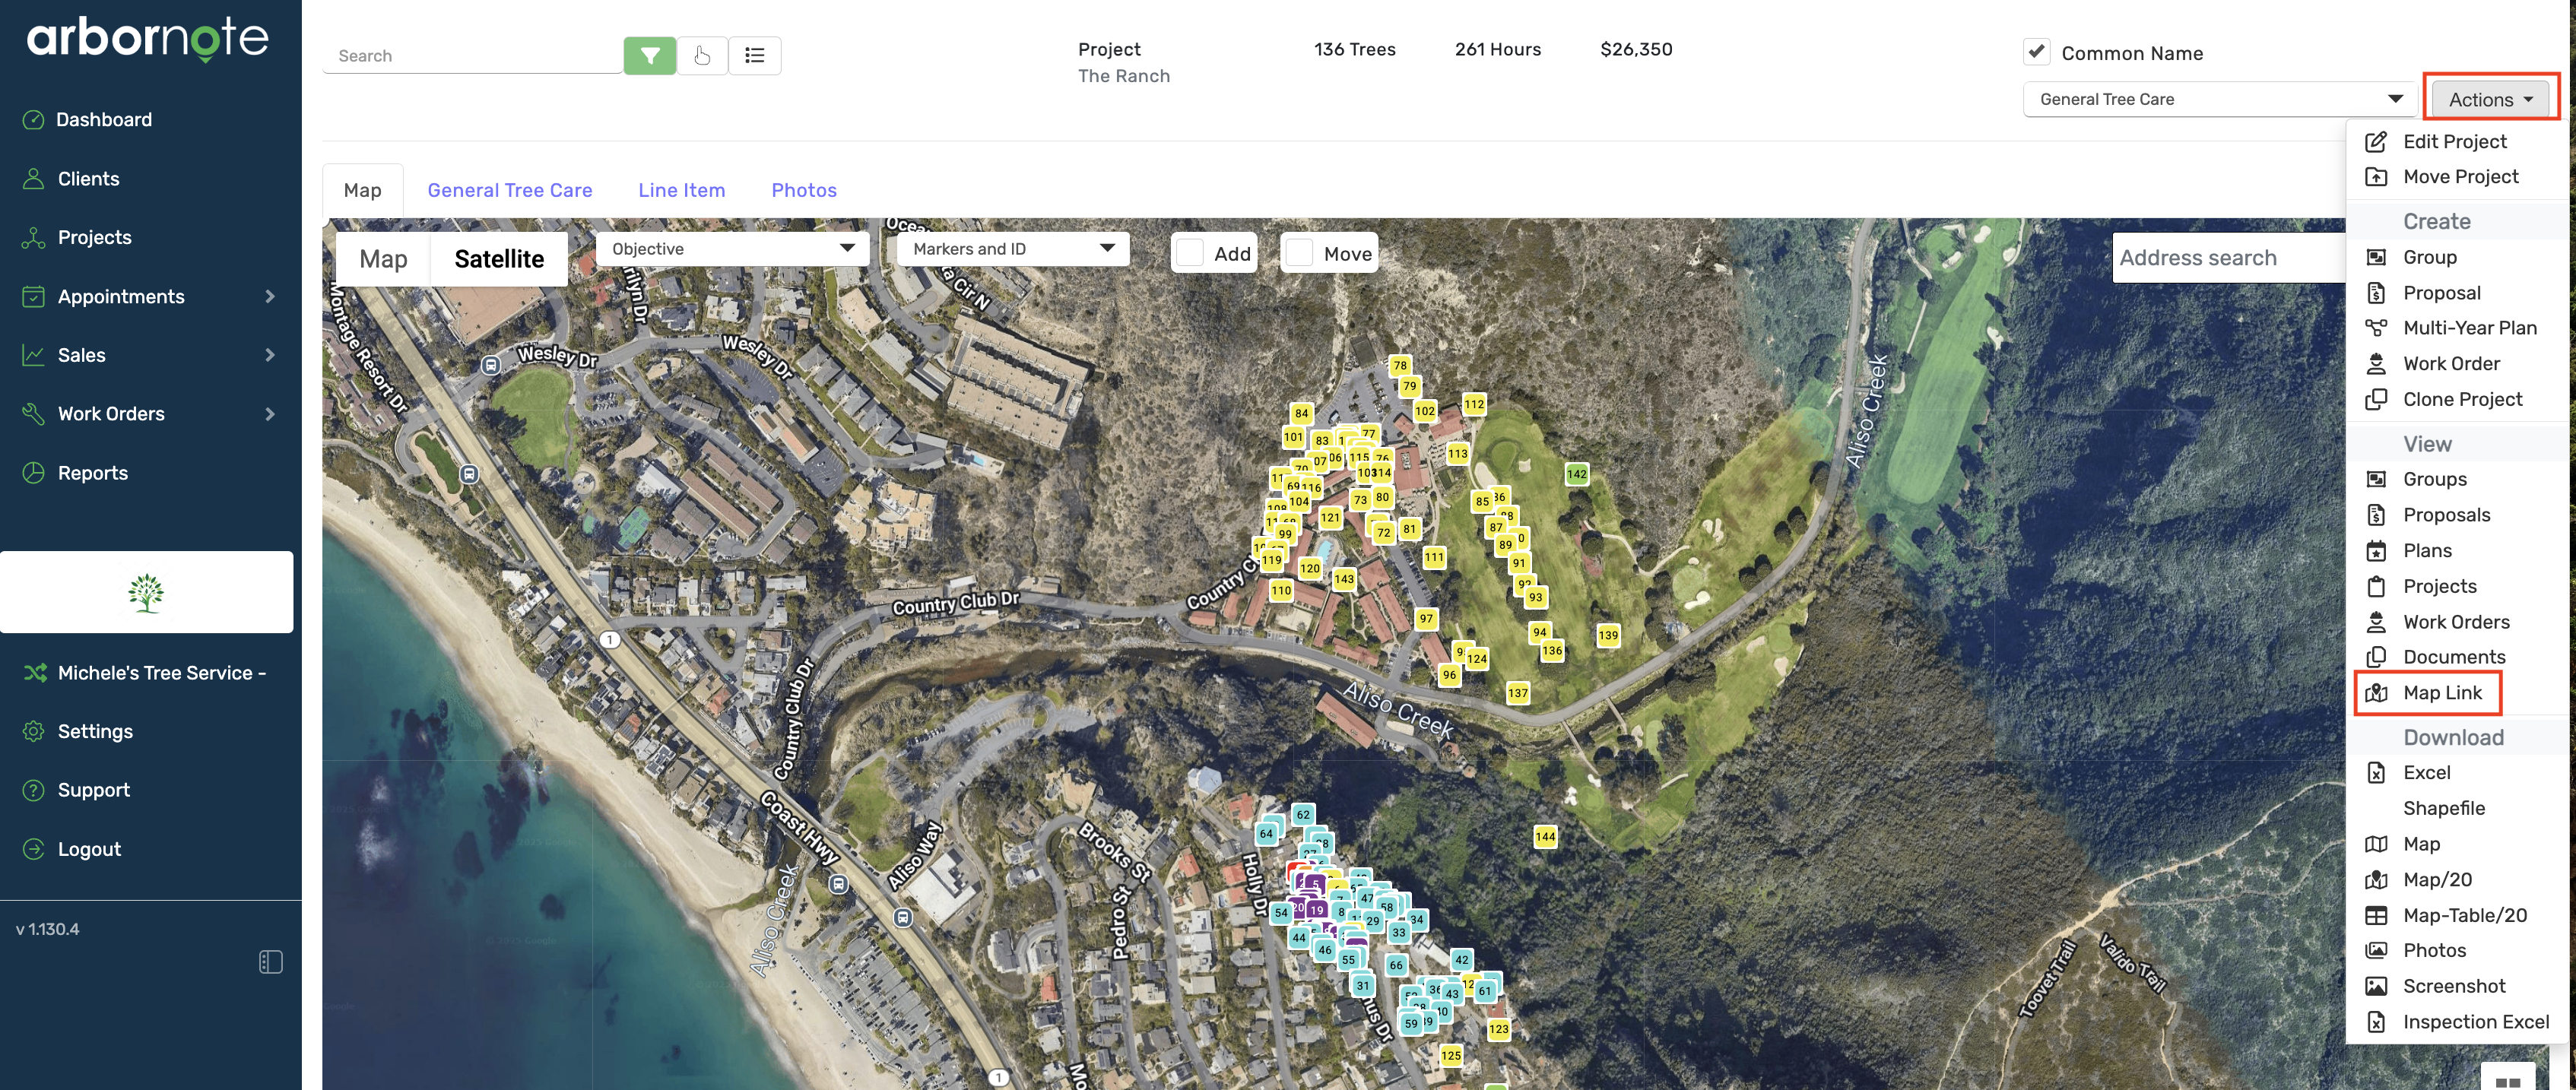This screenshot has width=2576, height=1090.
Task: Click yellow tree marker 142
Action: coord(1576,474)
